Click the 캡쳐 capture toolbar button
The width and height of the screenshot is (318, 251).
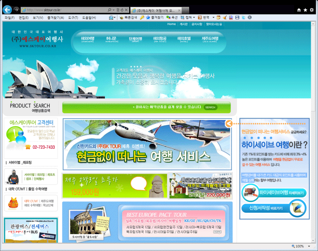(186, 18)
